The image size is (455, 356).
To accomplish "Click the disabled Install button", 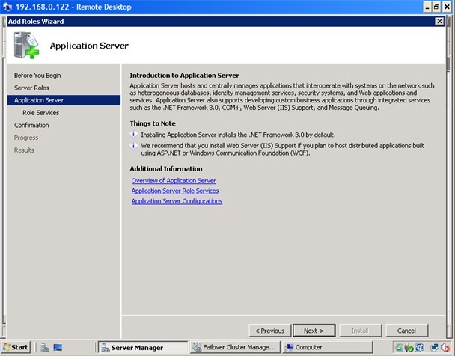I will pyautogui.click(x=361, y=331).
